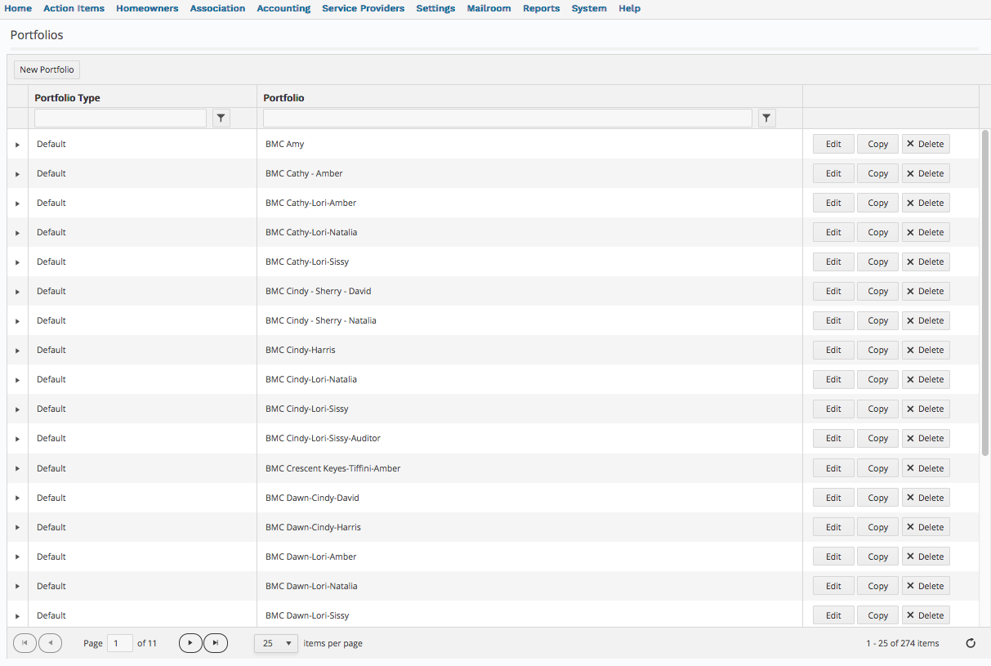Click the grid's vertical scrollbar
The height and width of the screenshot is (666, 991).
pos(985,292)
